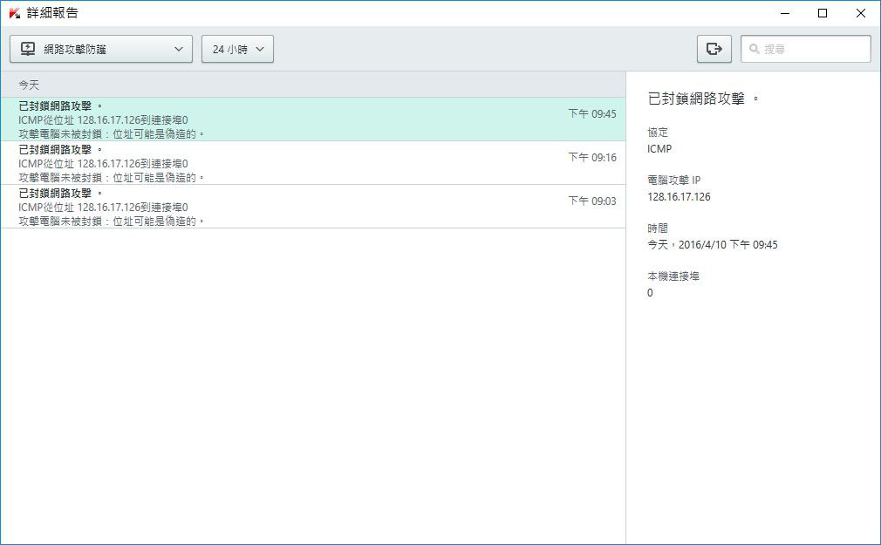Click the 已封鎖網路攻擊 details panel heading
Image resolution: width=881 pixels, height=545 pixels.
point(703,99)
